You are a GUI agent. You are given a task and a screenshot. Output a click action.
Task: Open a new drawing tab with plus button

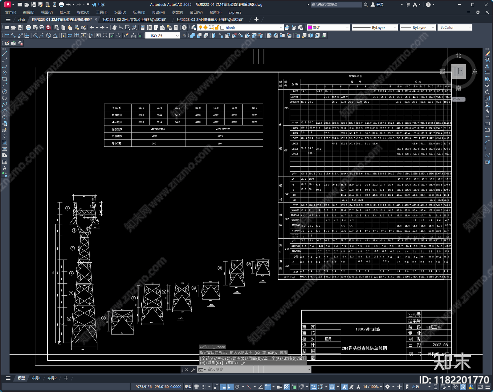pos(256,19)
